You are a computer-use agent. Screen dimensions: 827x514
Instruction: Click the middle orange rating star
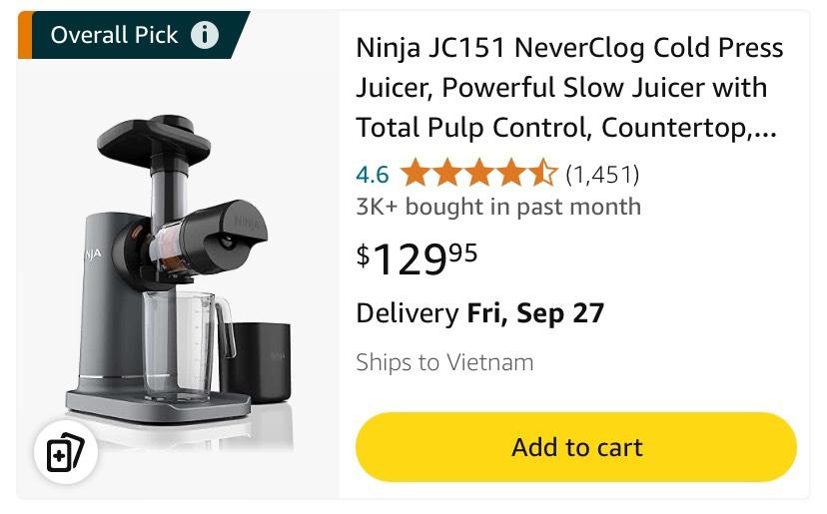coord(478,175)
